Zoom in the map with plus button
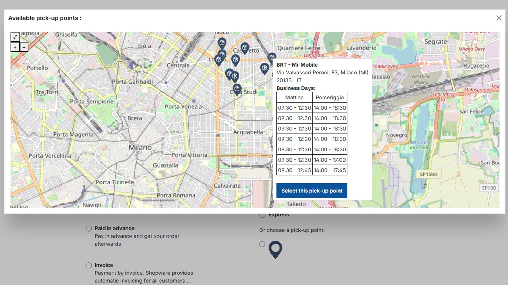This screenshot has height=285, width=508. [x=15, y=47]
